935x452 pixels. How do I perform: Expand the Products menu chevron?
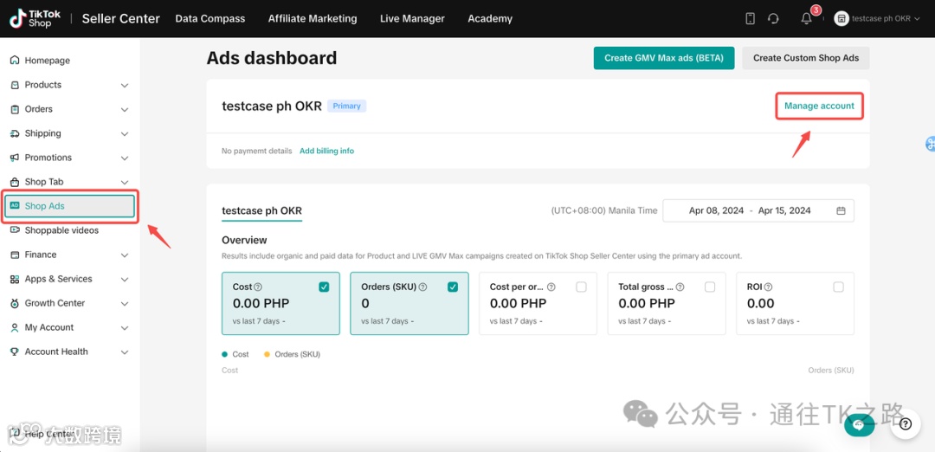click(x=125, y=85)
